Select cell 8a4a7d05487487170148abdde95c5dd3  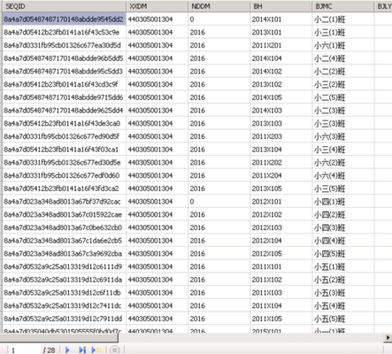[65, 71]
